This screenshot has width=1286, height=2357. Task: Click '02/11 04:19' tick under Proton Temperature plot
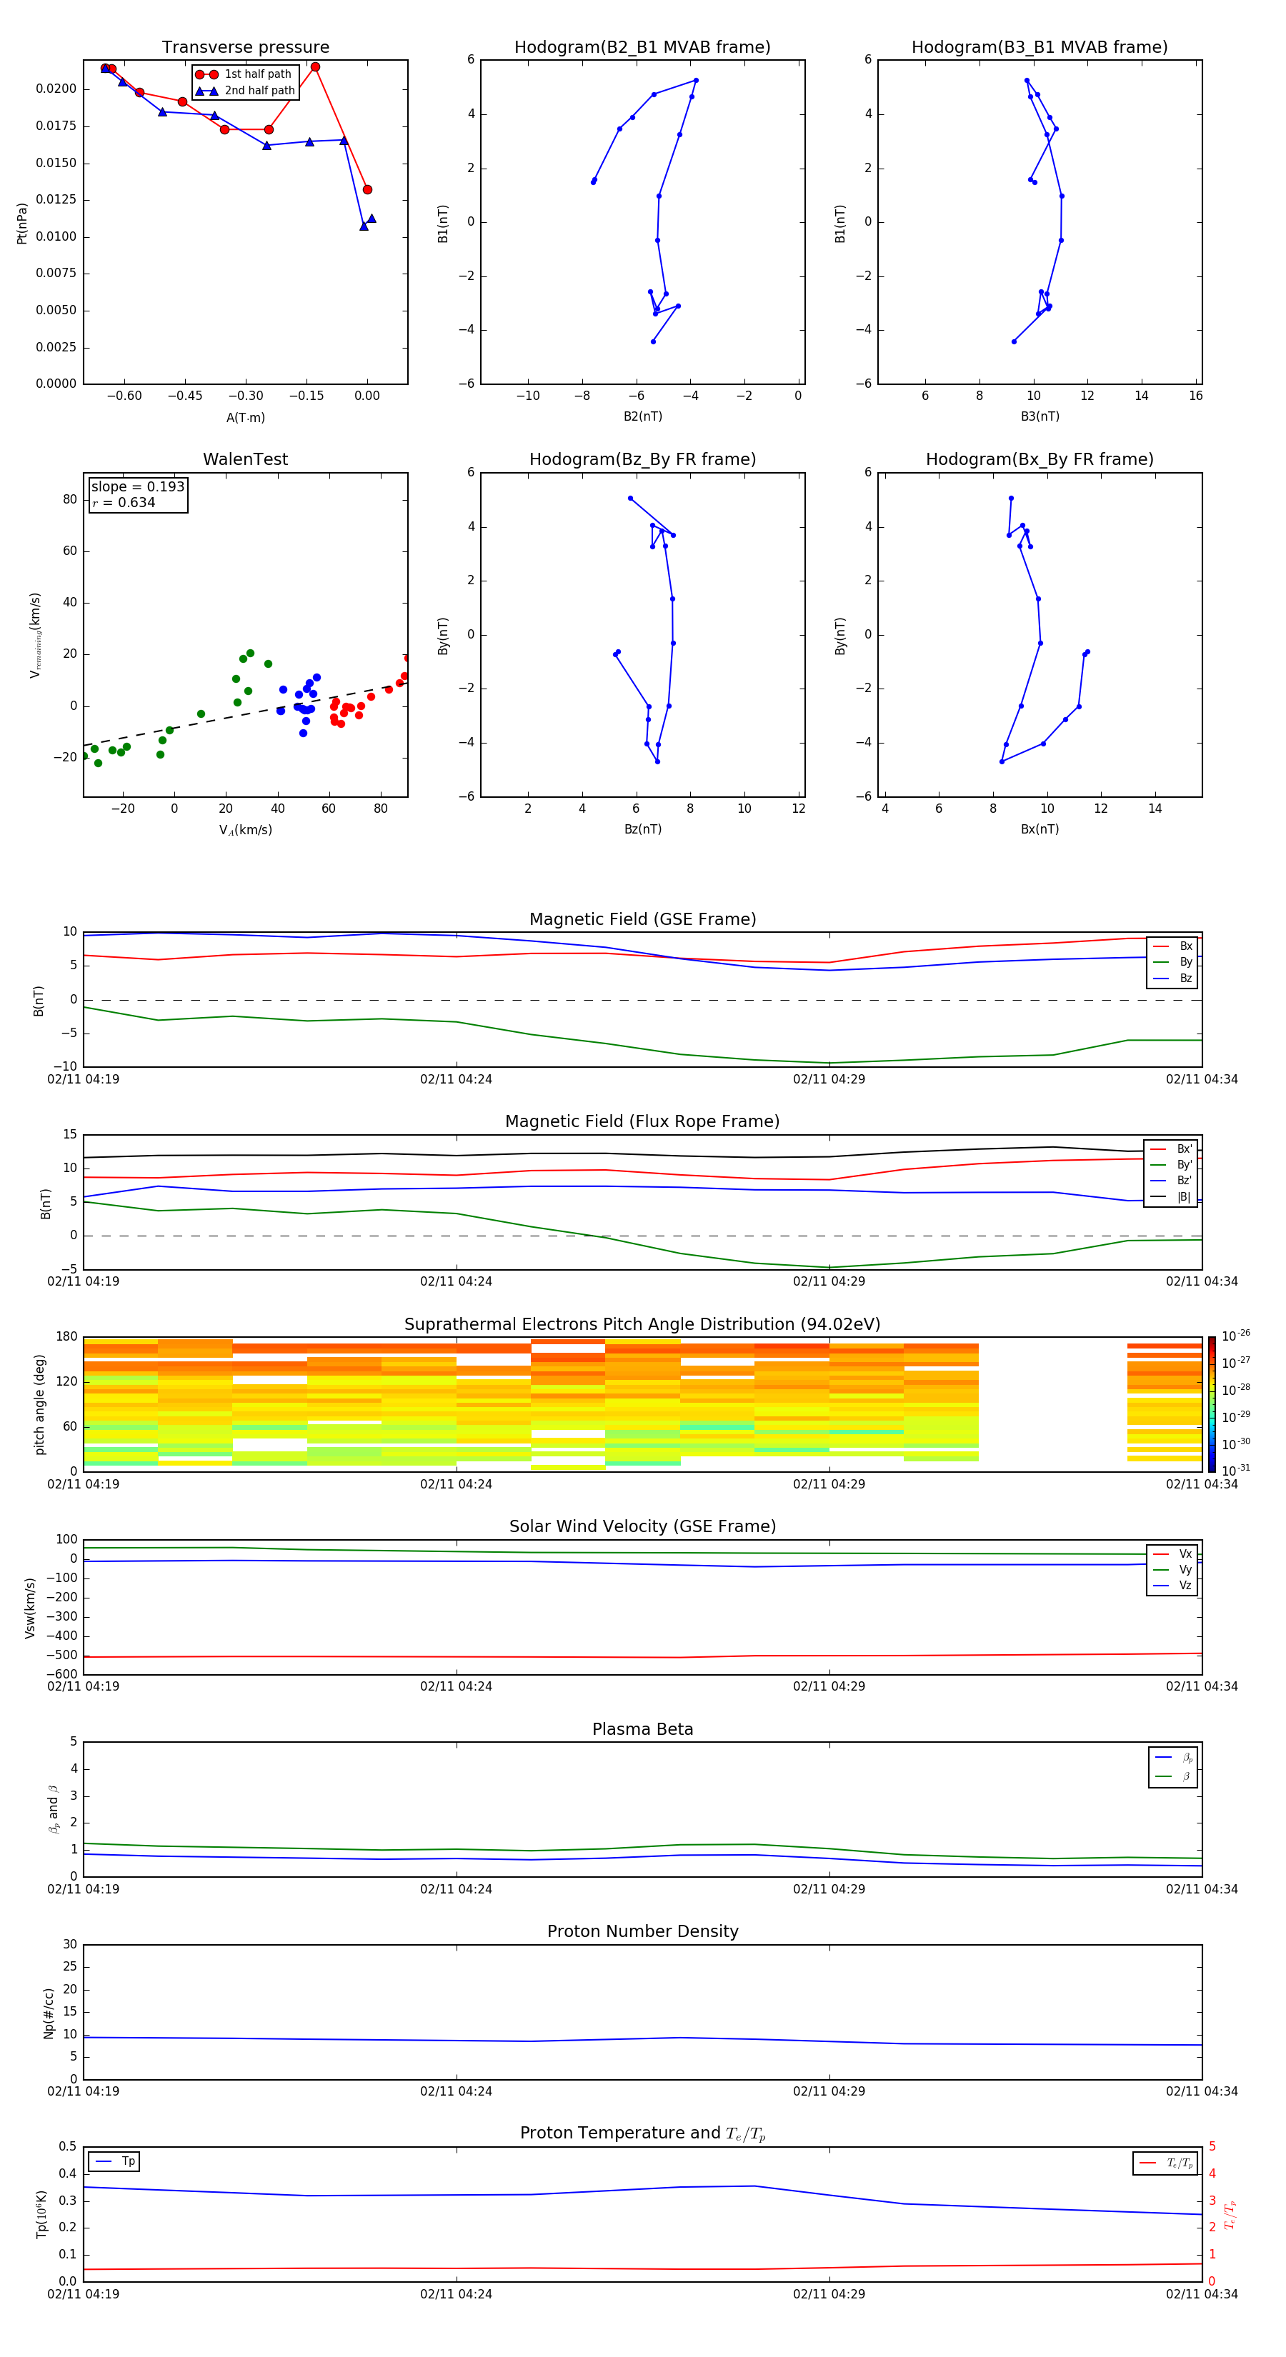(x=84, y=2294)
